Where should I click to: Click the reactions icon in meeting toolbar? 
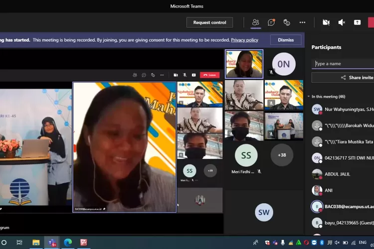287,22
